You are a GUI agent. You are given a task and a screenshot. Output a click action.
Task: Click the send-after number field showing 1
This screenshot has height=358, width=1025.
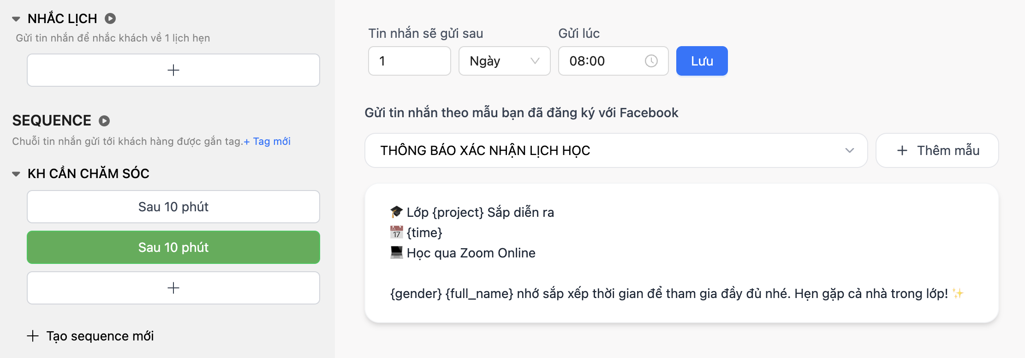[410, 61]
